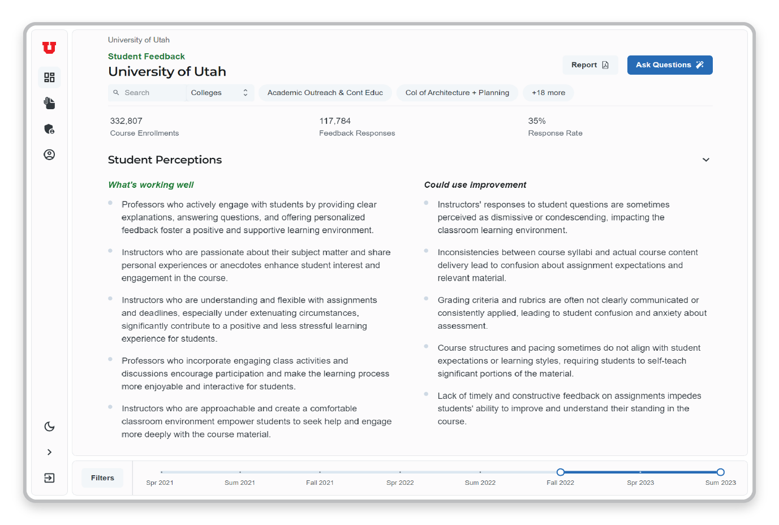Click the 332,807 Course Enrollments value
Viewport: 779px width, 525px height.
click(126, 121)
